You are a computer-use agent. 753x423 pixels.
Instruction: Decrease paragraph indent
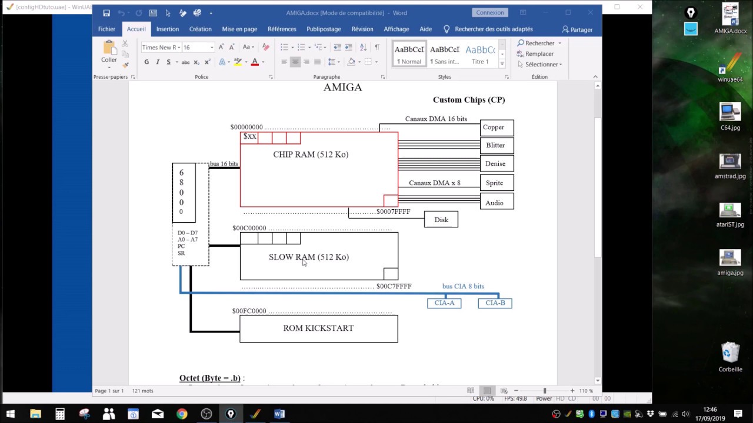click(337, 47)
